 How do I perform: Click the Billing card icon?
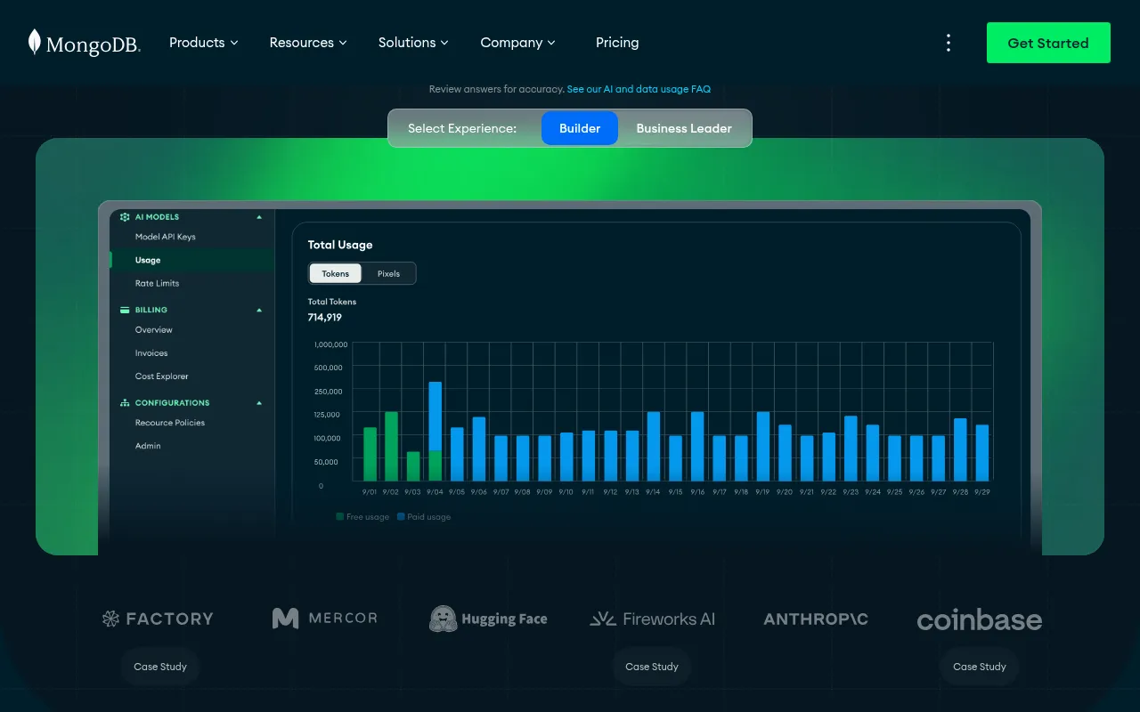pos(125,310)
